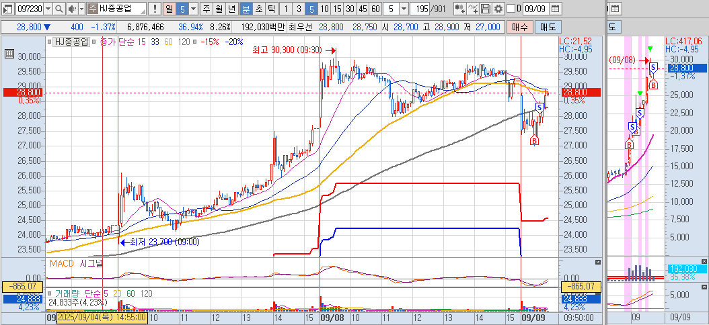Click the MACD indicator label
709x325 pixels.
click(x=63, y=263)
